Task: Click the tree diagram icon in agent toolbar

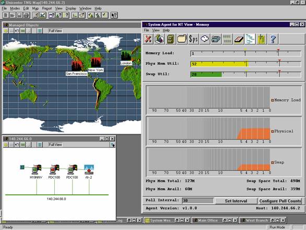Action: click(250, 39)
